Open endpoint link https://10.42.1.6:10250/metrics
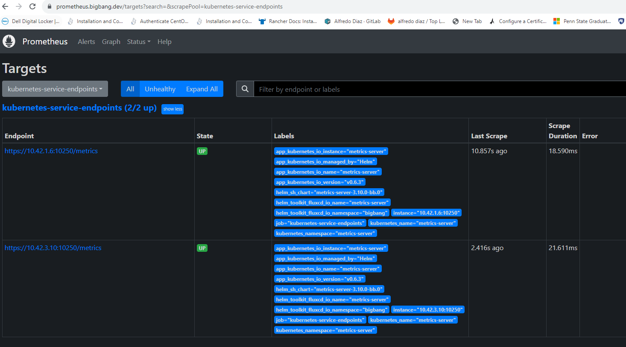 [x=51, y=151]
